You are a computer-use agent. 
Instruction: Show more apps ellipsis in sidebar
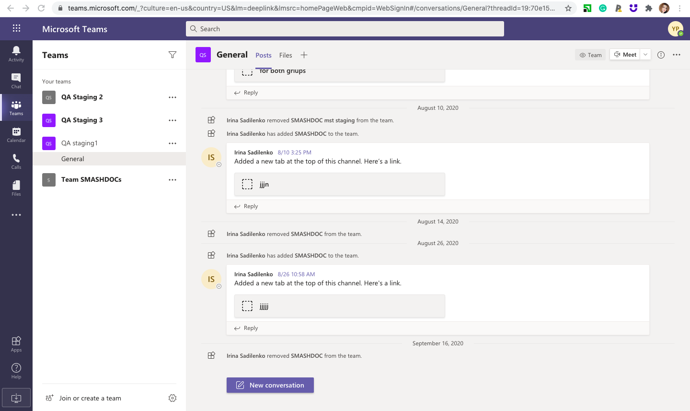coord(16,215)
